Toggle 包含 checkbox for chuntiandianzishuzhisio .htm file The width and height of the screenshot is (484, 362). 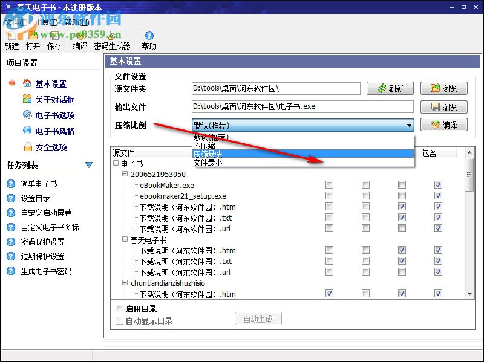438,293
